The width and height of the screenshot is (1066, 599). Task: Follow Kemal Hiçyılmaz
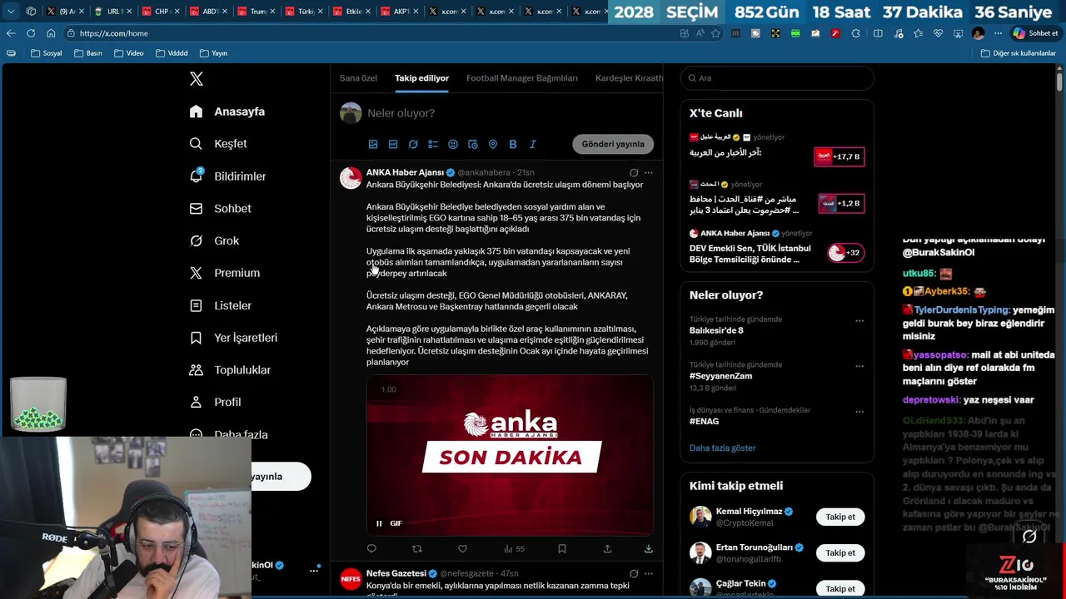[x=840, y=517]
